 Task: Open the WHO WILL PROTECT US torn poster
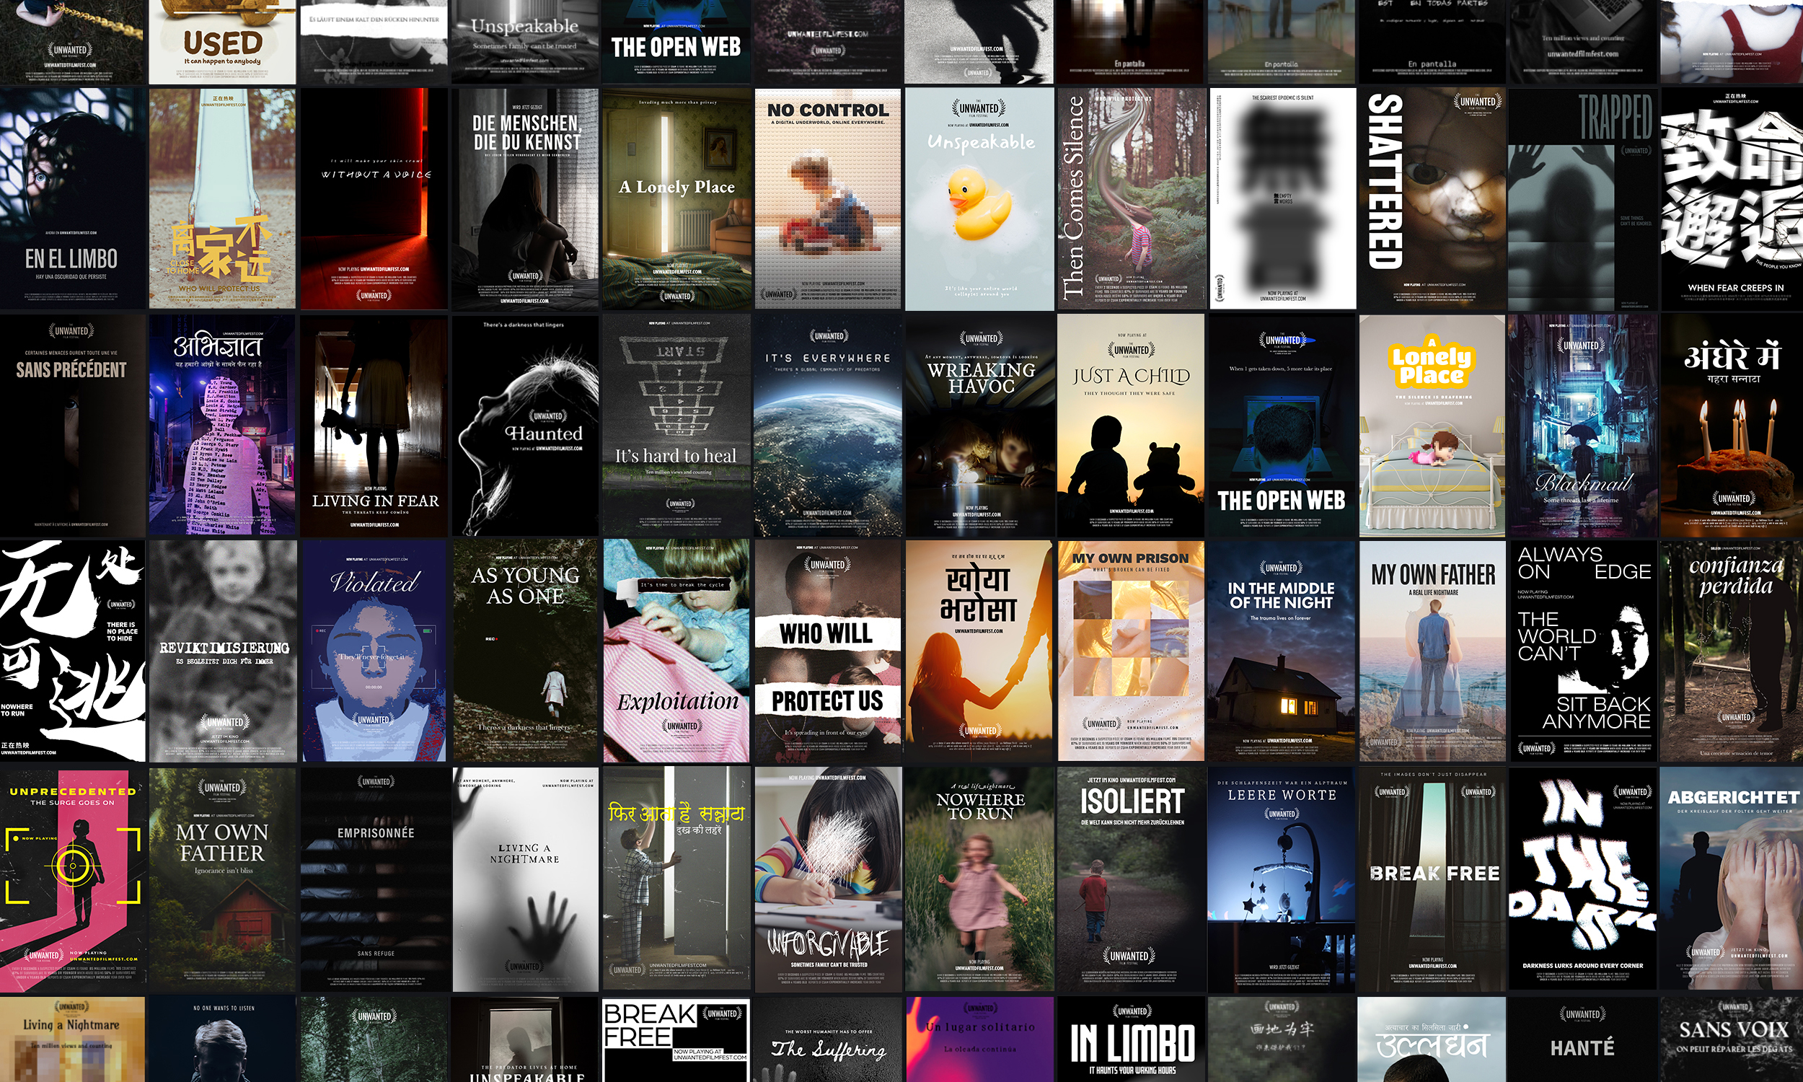[828, 651]
